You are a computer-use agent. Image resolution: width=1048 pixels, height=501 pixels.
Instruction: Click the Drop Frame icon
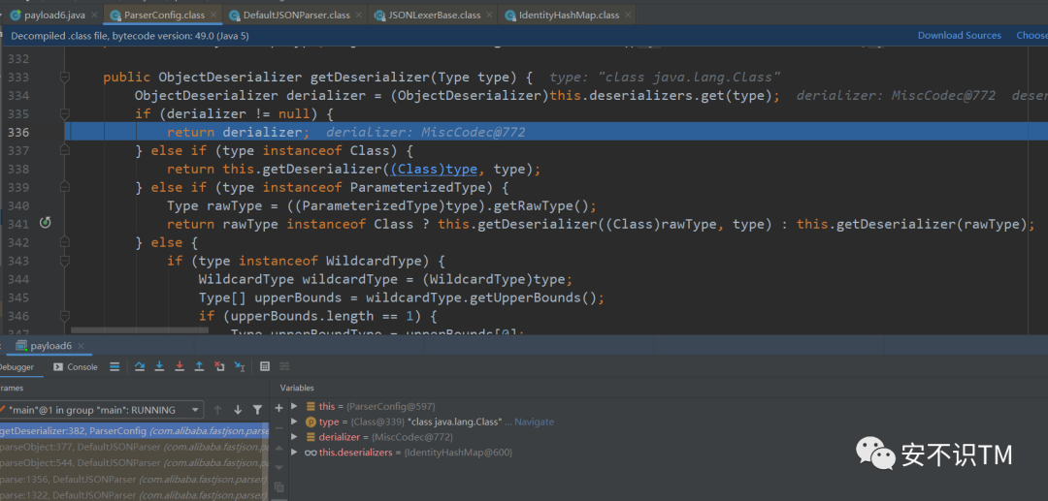[218, 366]
